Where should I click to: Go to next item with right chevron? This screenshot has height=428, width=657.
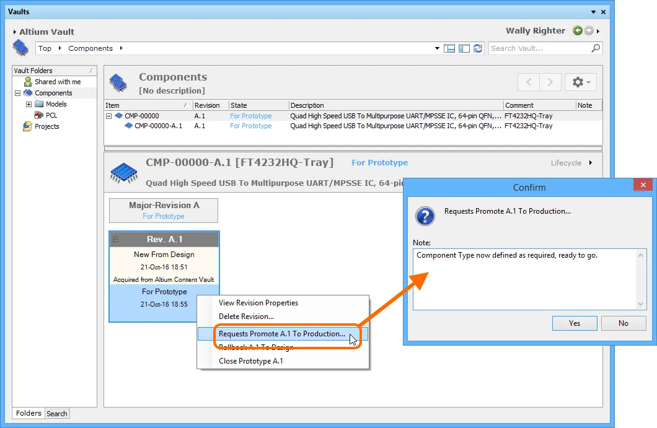[550, 82]
